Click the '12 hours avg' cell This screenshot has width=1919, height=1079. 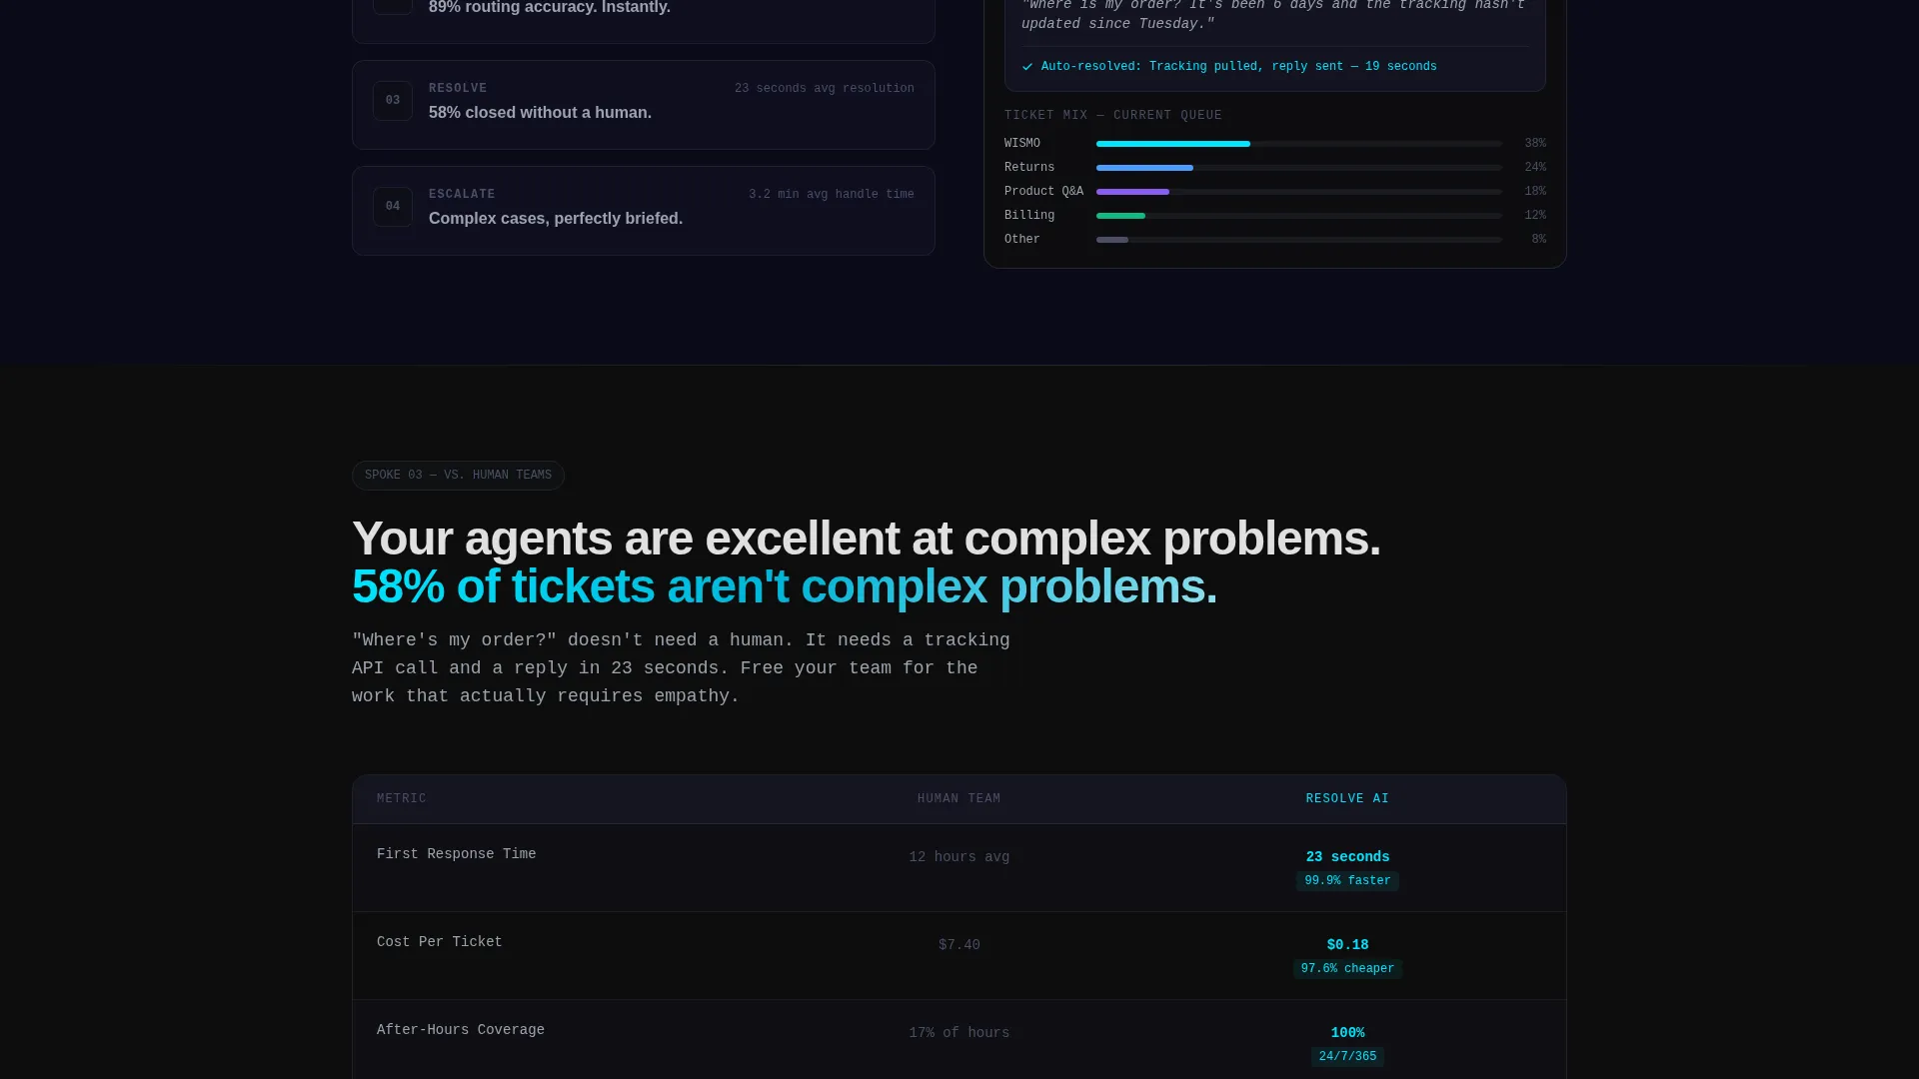point(959,857)
